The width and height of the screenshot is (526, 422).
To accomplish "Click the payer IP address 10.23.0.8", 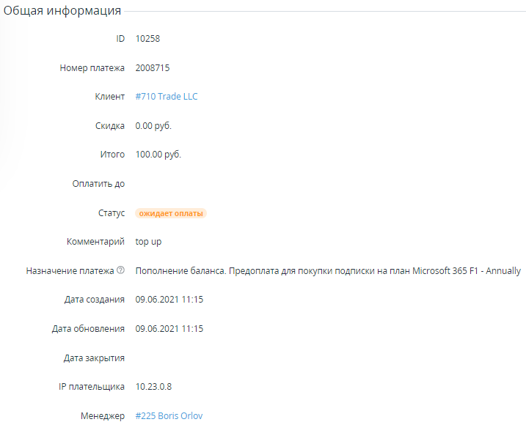I will point(153,387).
